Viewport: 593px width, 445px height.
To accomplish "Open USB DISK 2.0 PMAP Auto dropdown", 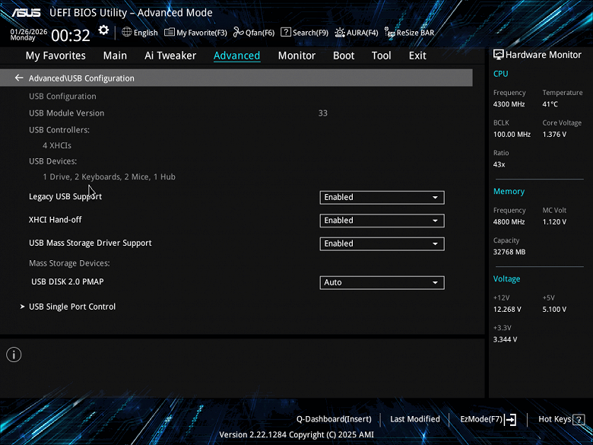I will pos(382,282).
